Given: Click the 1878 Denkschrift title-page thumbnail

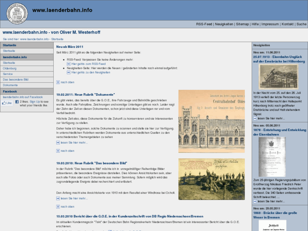Looking at the screenshot, I should click(272, 157).
